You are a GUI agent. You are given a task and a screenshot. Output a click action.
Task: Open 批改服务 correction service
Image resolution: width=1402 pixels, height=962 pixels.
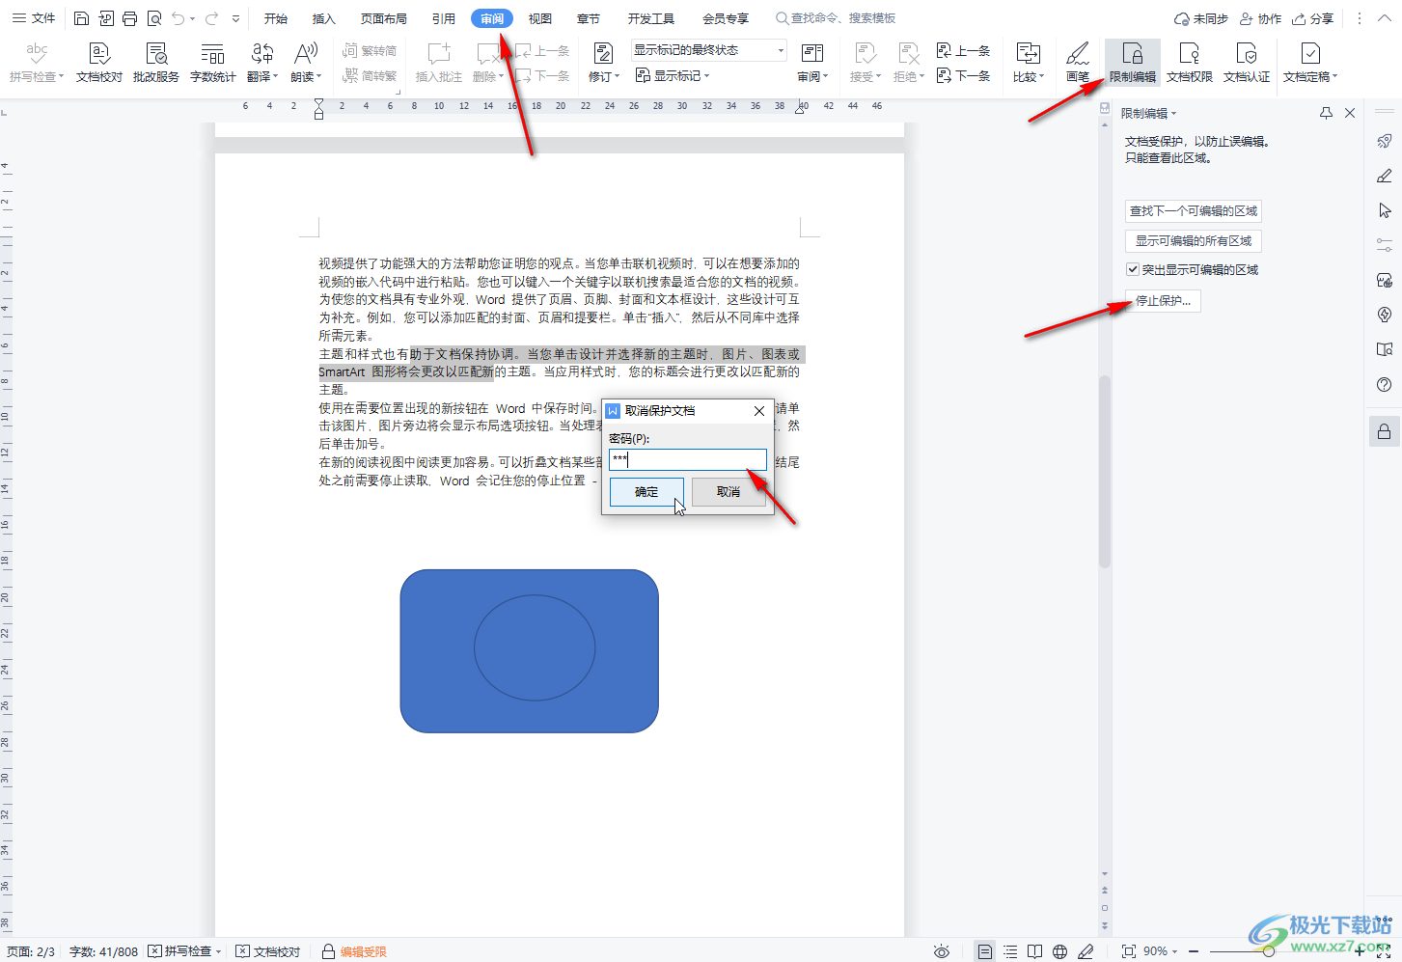click(156, 63)
